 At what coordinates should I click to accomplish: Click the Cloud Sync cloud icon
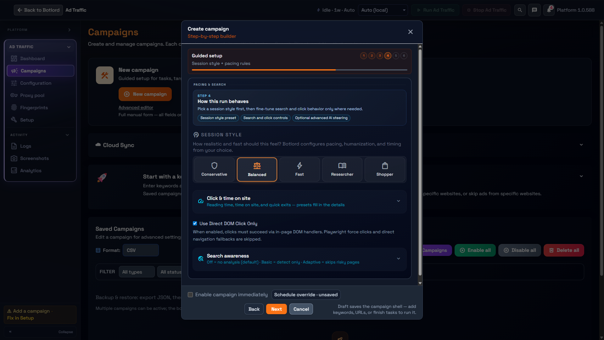point(98,145)
